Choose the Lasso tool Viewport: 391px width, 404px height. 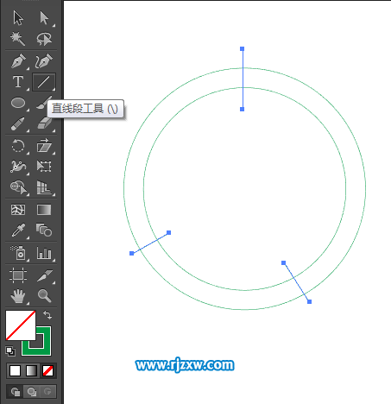click(x=44, y=39)
